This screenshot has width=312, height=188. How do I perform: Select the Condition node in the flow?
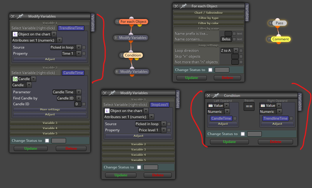click(x=133, y=55)
